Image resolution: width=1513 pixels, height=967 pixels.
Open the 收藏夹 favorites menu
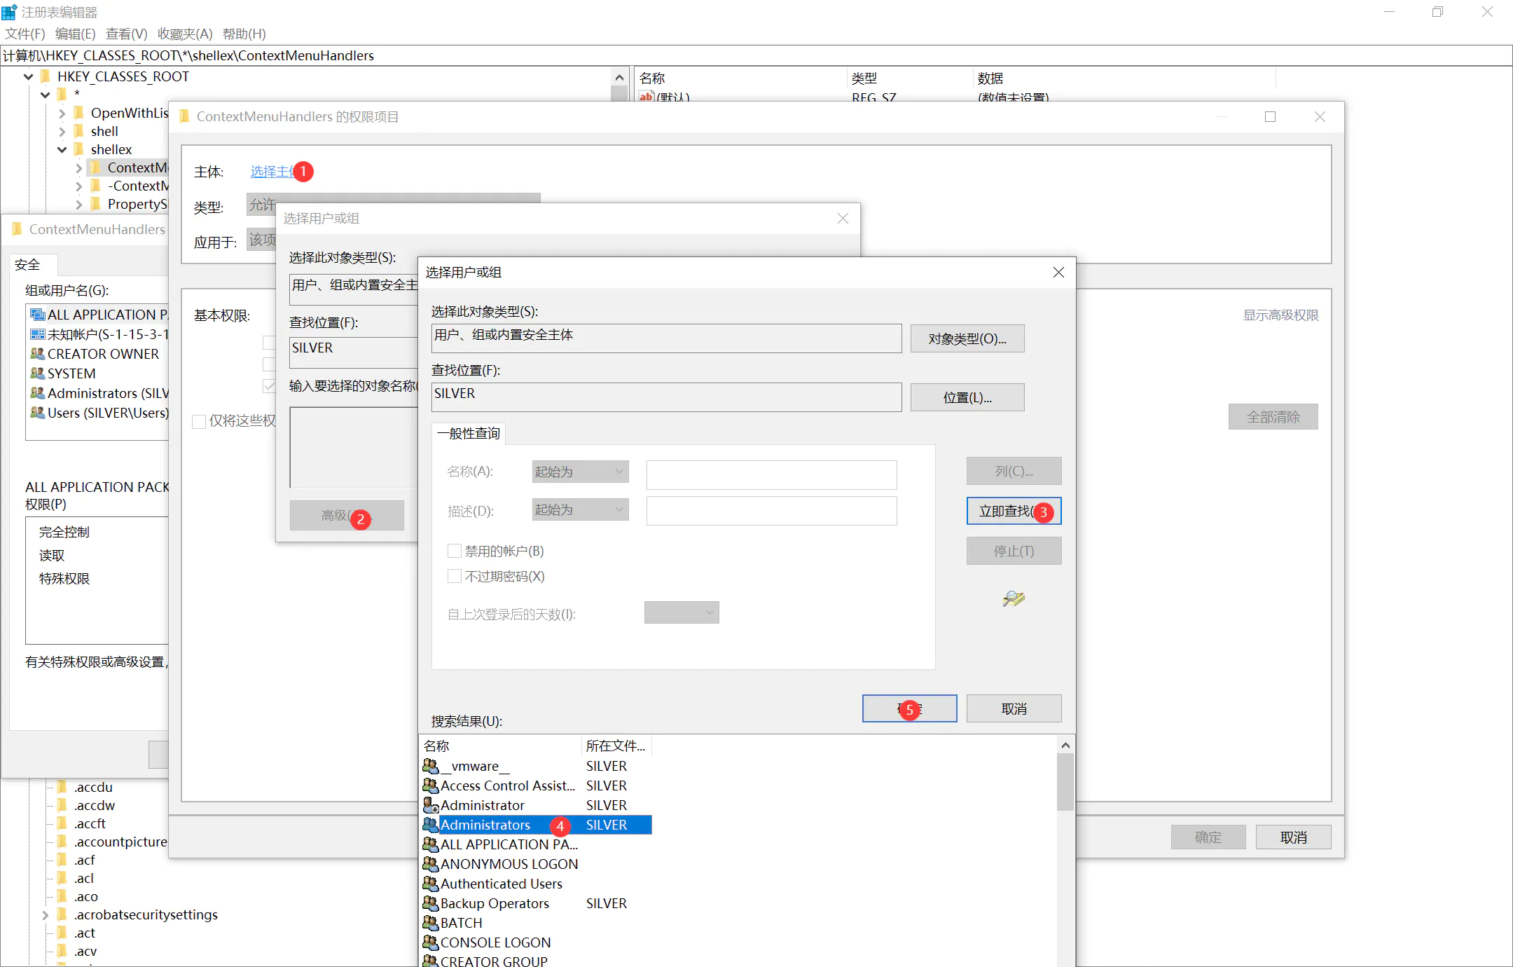click(x=184, y=34)
